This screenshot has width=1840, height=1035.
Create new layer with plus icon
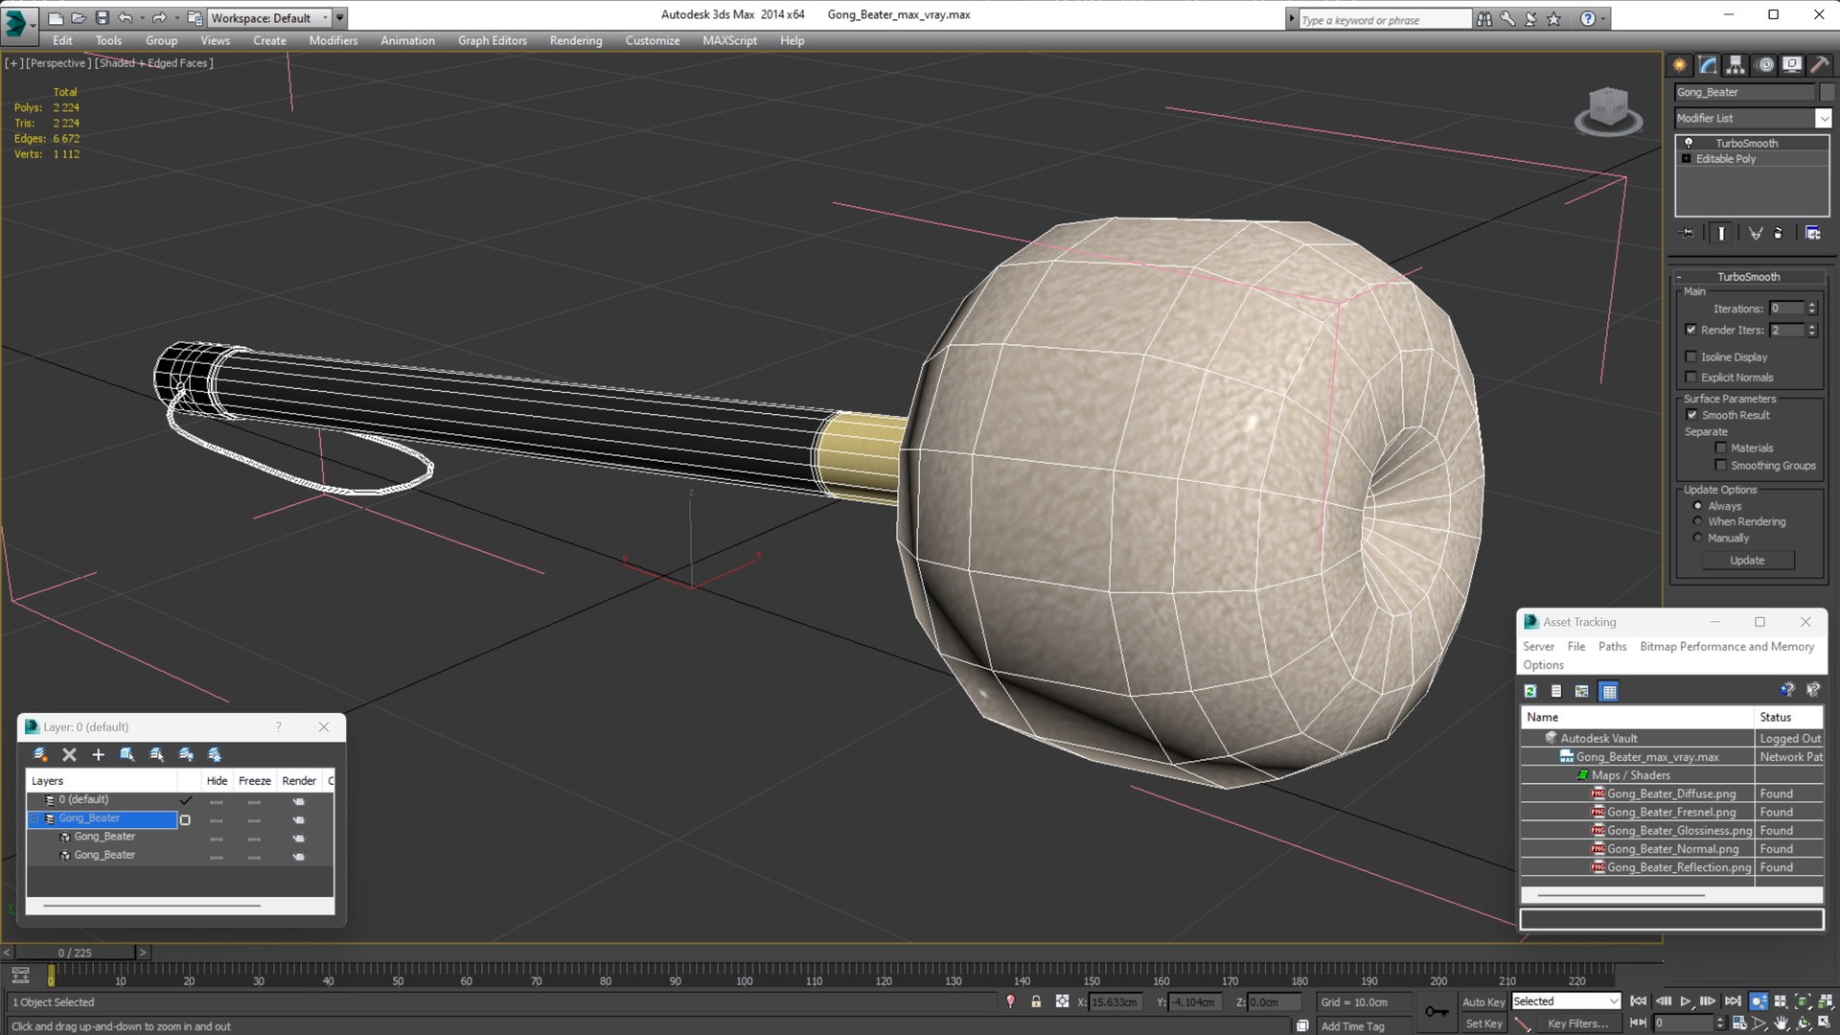pyautogui.click(x=98, y=755)
